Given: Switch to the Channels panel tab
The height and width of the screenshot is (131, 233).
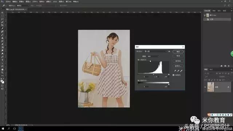Looking at the screenshot, I should click(x=211, y=70).
